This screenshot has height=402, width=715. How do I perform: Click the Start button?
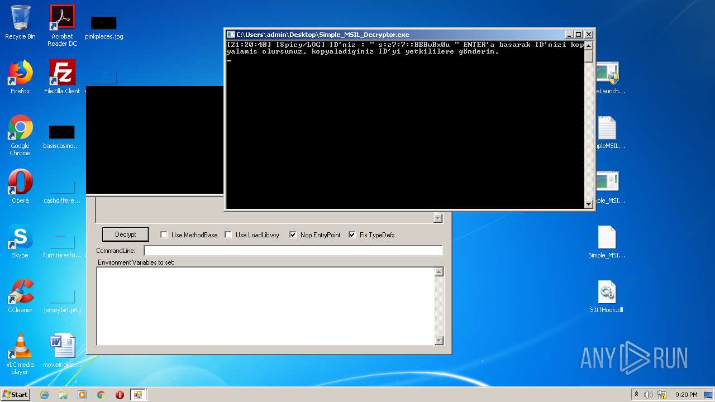tap(16, 395)
